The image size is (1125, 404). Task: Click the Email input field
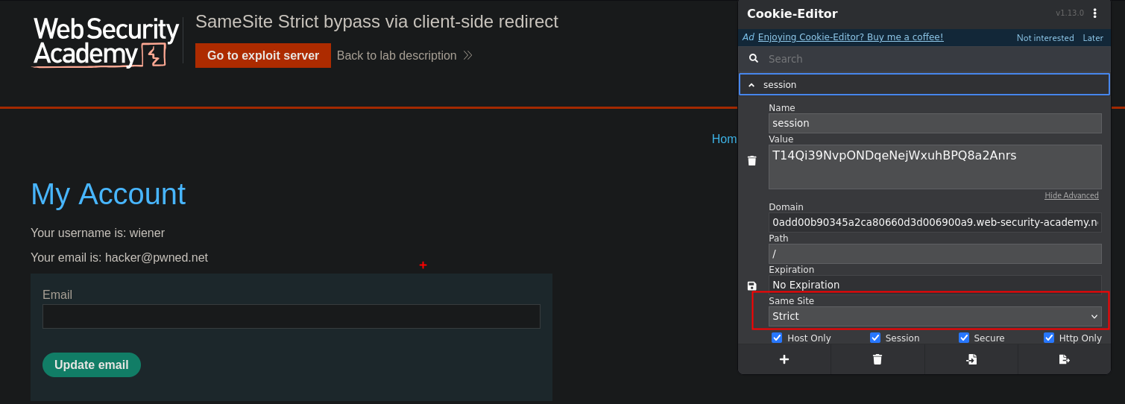[291, 316]
